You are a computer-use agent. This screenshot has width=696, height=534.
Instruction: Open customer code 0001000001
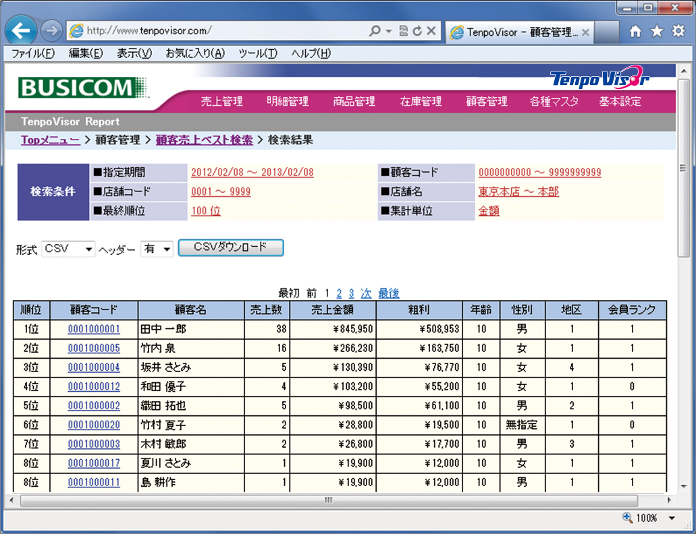[94, 329]
